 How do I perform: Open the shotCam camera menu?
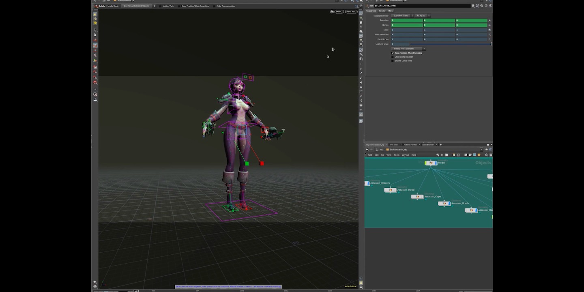pyautogui.click(x=351, y=11)
